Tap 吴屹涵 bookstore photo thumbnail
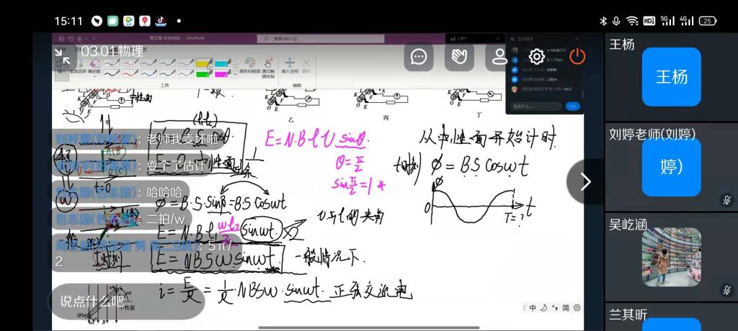This screenshot has height=331, width=738. pyautogui.click(x=671, y=257)
